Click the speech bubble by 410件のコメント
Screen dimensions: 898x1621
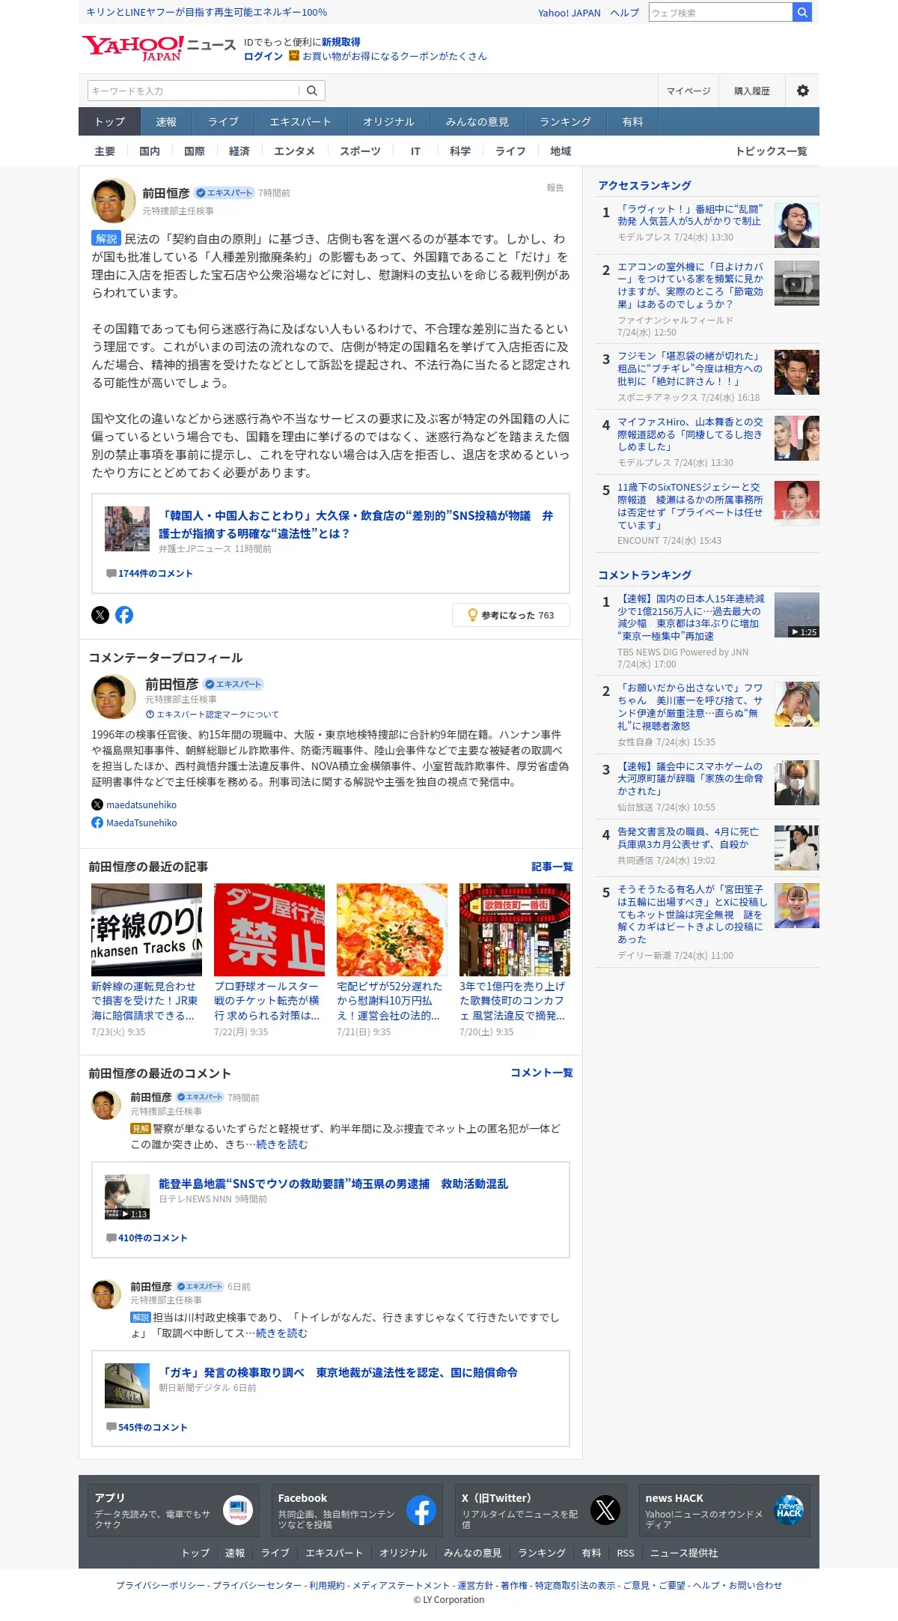pos(111,1238)
